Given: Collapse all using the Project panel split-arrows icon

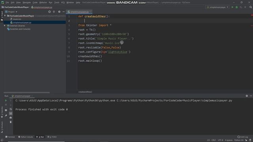Looking at the screenshot, I should [x=54, y=12].
